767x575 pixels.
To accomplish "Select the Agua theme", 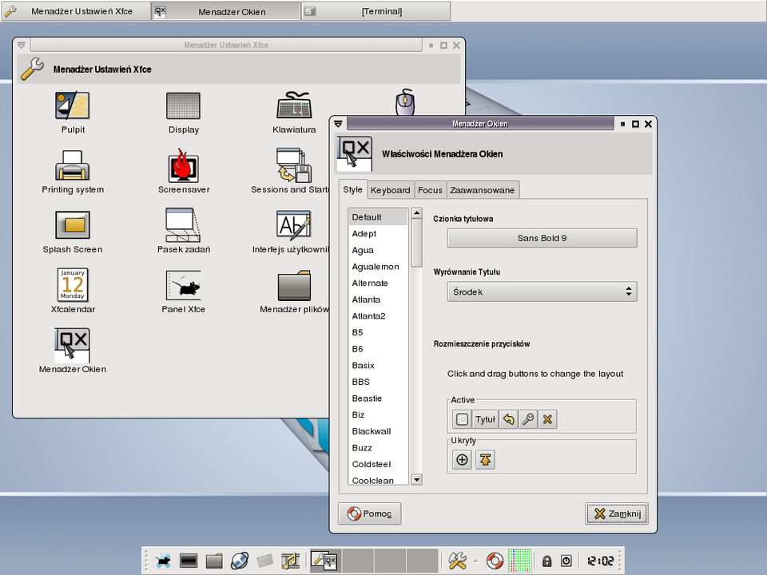I will [x=378, y=250].
